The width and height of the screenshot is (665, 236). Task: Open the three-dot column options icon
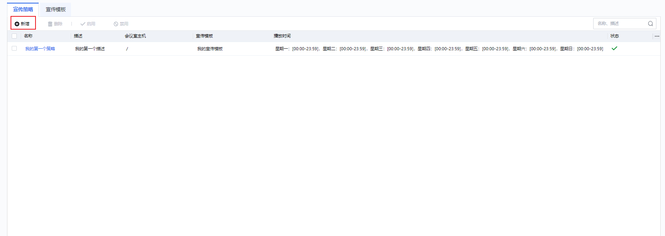click(x=657, y=36)
